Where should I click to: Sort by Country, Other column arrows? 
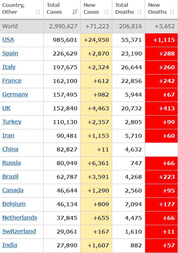point(38,12)
